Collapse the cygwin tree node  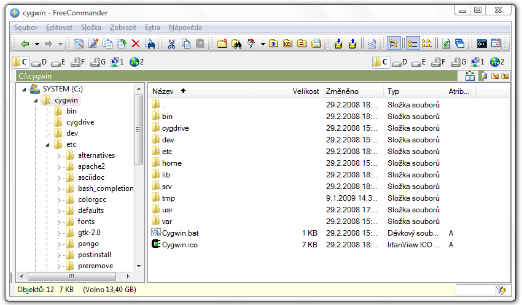click(36, 101)
